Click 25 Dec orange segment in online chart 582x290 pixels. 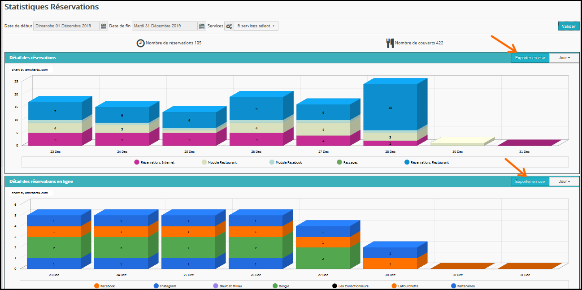pos(188,232)
